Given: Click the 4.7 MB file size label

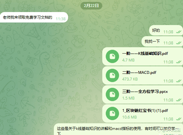Looking at the screenshot, I should 128,60.
